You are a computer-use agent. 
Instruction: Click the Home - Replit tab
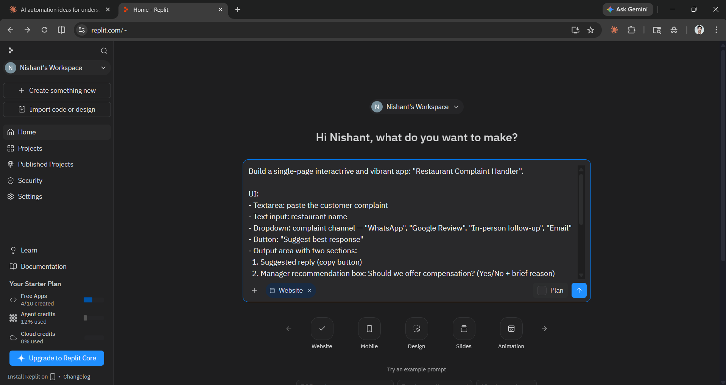(173, 10)
